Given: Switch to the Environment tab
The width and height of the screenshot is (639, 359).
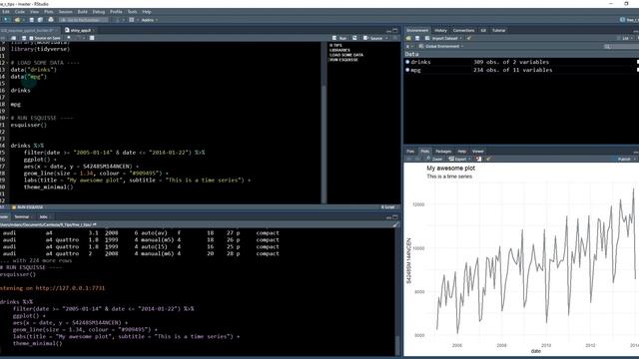Looking at the screenshot, I should (x=417, y=30).
